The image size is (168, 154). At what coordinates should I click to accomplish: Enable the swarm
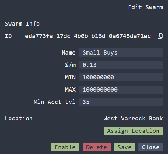(65, 147)
